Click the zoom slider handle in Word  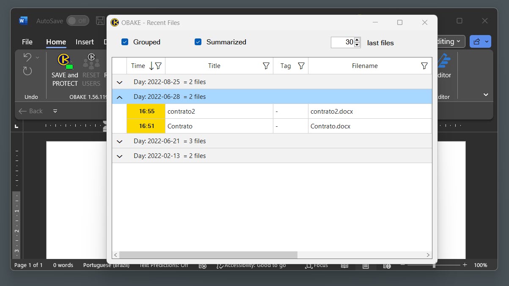[434, 265]
